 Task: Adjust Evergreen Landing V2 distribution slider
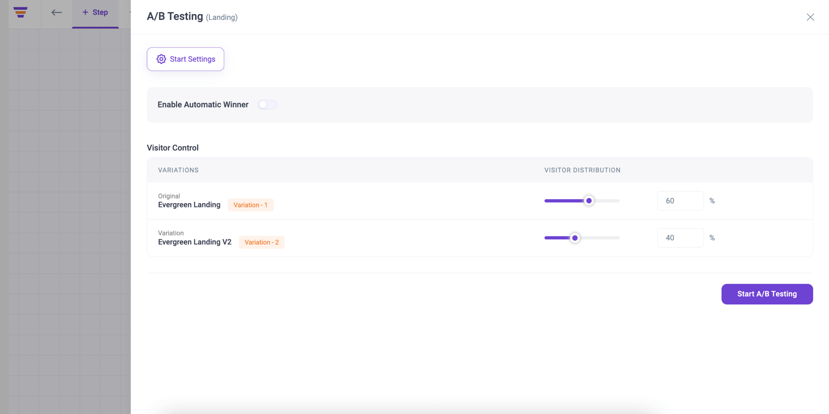(x=575, y=238)
